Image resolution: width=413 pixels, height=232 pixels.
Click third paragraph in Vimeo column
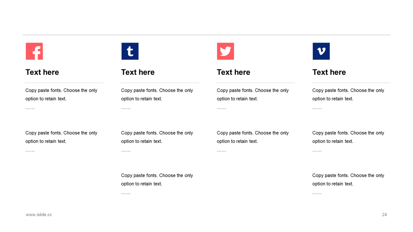pyautogui.click(x=348, y=184)
